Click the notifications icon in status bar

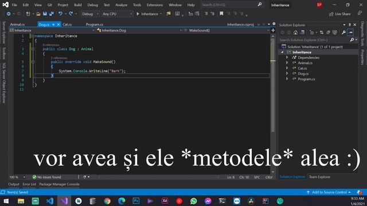(x=360, y=192)
